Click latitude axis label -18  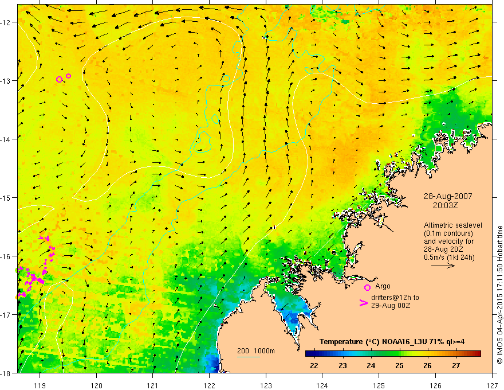[x=6, y=373]
